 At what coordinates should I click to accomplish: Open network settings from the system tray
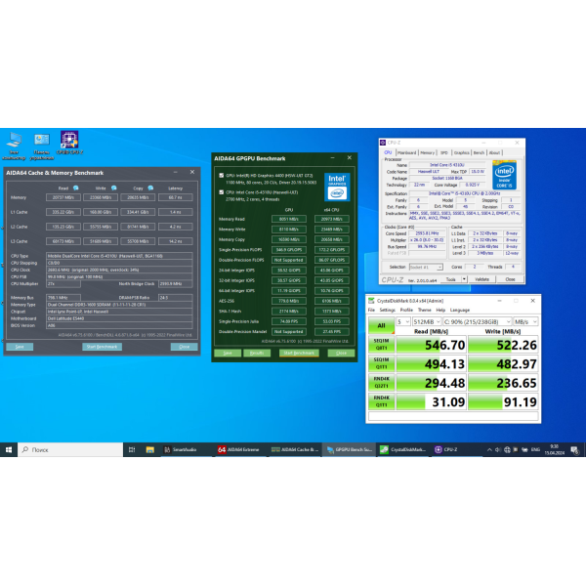(x=507, y=449)
